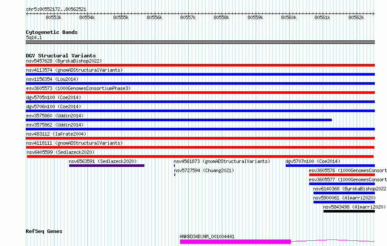Click the black bar under nsv5843498
Screen dimensions: 387x246
tap(349, 211)
